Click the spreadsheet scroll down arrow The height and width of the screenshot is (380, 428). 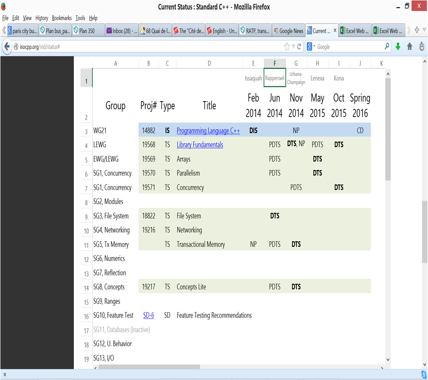tap(388, 360)
